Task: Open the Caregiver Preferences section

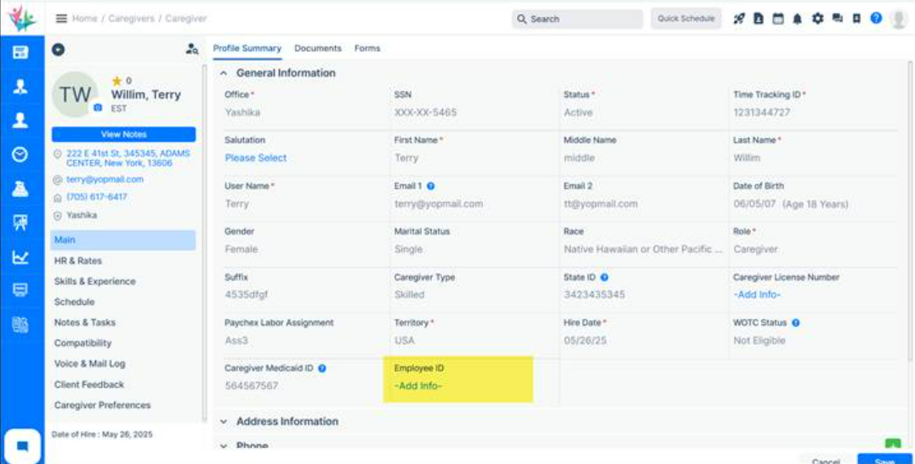Action: (x=102, y=405)
